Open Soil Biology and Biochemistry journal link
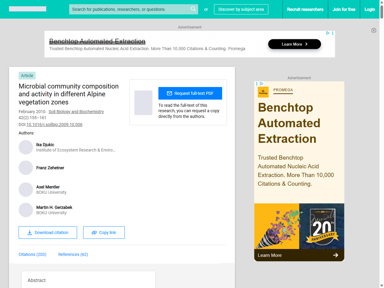Image resolution: width=384 pixels, height=288 pixels. coord(76,112)
